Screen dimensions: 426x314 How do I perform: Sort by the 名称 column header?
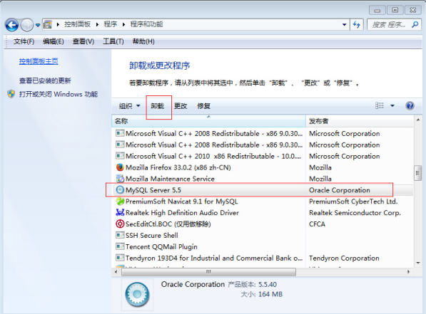(208, 121)
